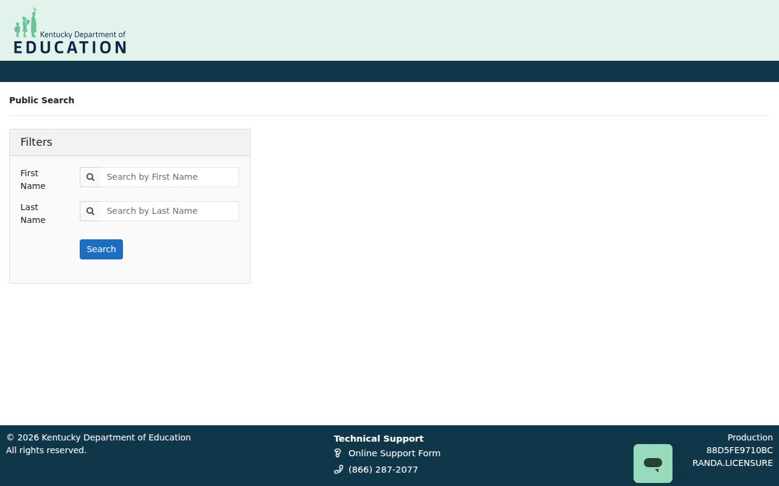Click the magnifier icon beside First Name field
The width and height of the screenshot is (779, 486).
pyautogui.click(x=90, y=177)
